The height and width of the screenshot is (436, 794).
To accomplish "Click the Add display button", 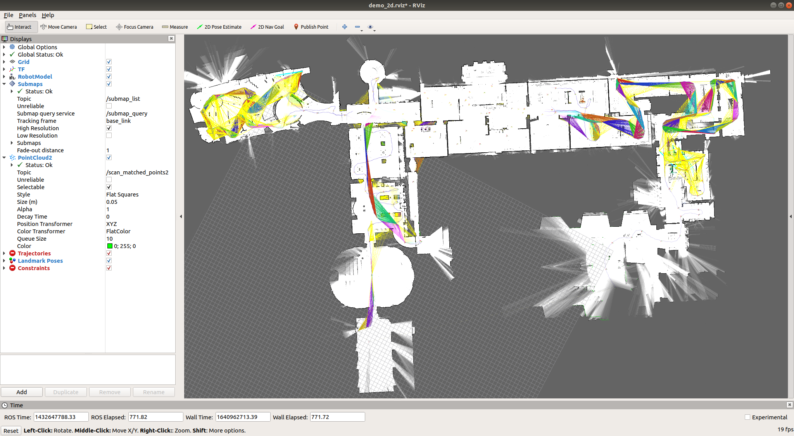I will click(x=22, y=392).
